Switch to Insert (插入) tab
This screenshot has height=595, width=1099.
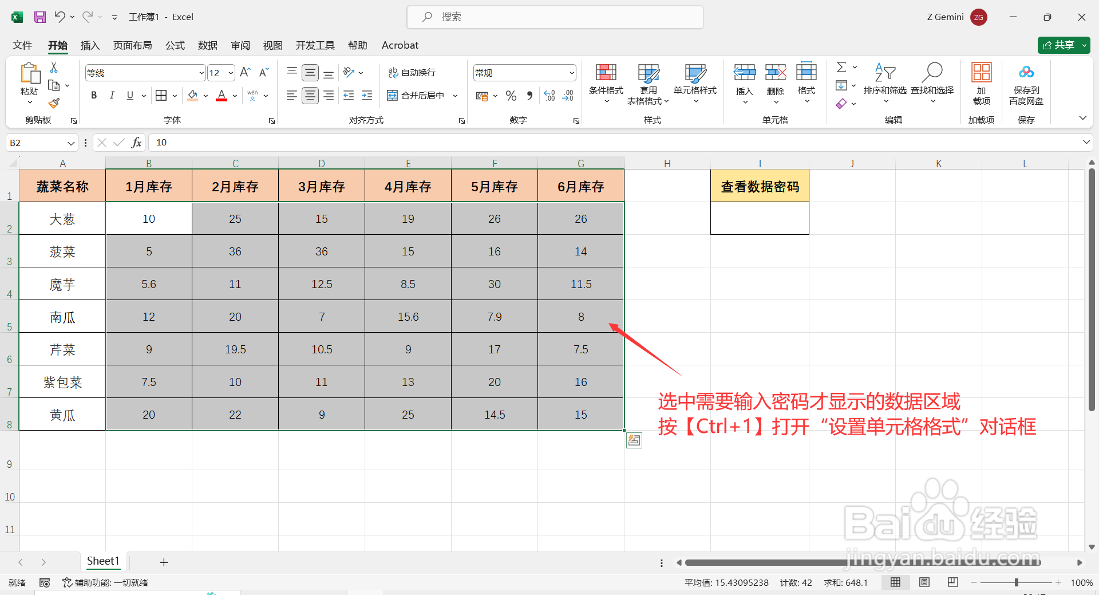[x=90, y=45]
